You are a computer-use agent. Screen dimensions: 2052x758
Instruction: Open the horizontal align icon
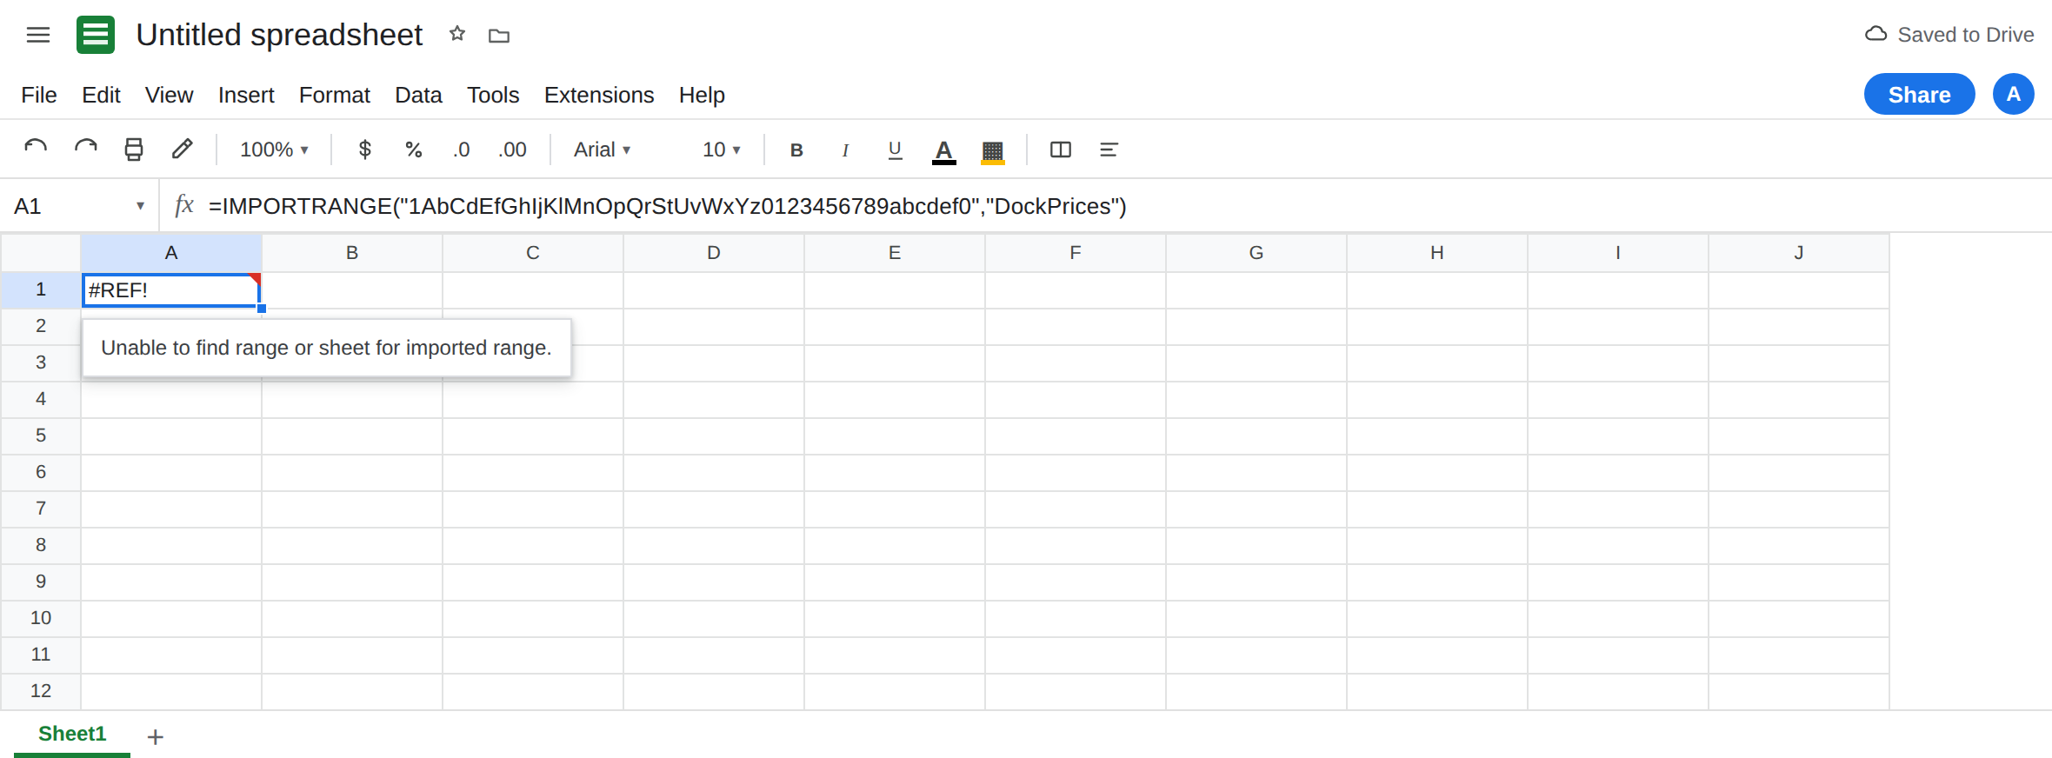tap(1109, 150)
